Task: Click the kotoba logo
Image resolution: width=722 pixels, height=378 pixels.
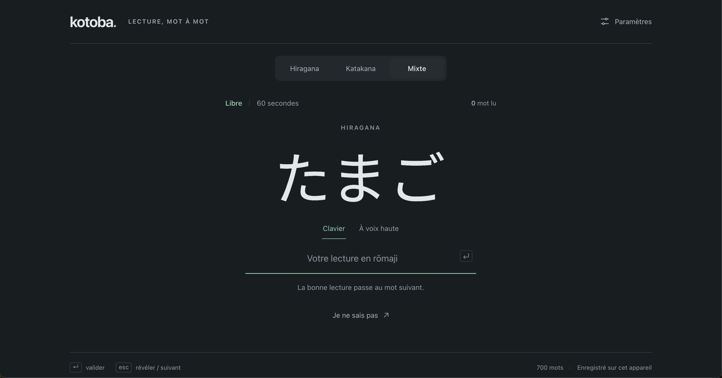Action: [x=93, y=22]
